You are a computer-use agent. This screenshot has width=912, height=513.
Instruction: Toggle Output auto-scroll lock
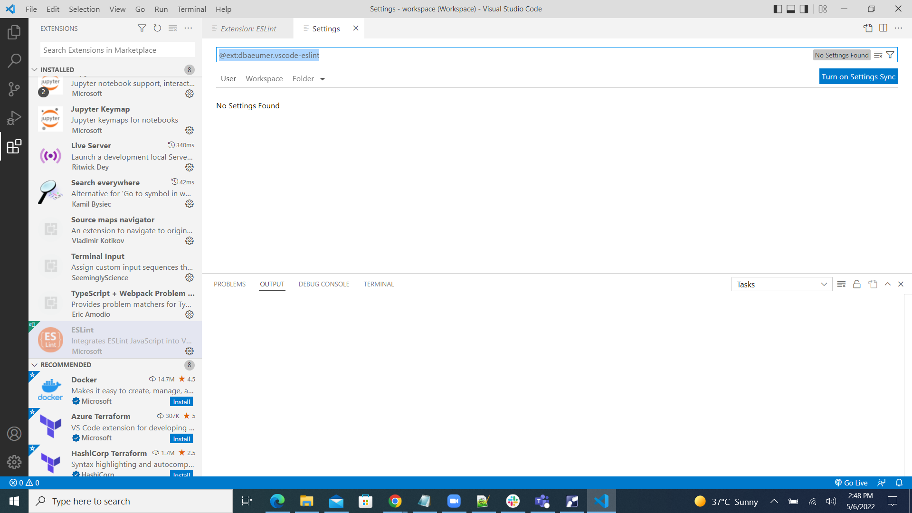click(857, 284)
